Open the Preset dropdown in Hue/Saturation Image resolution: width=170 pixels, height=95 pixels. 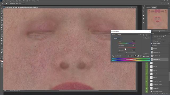[x=128, y=35]
